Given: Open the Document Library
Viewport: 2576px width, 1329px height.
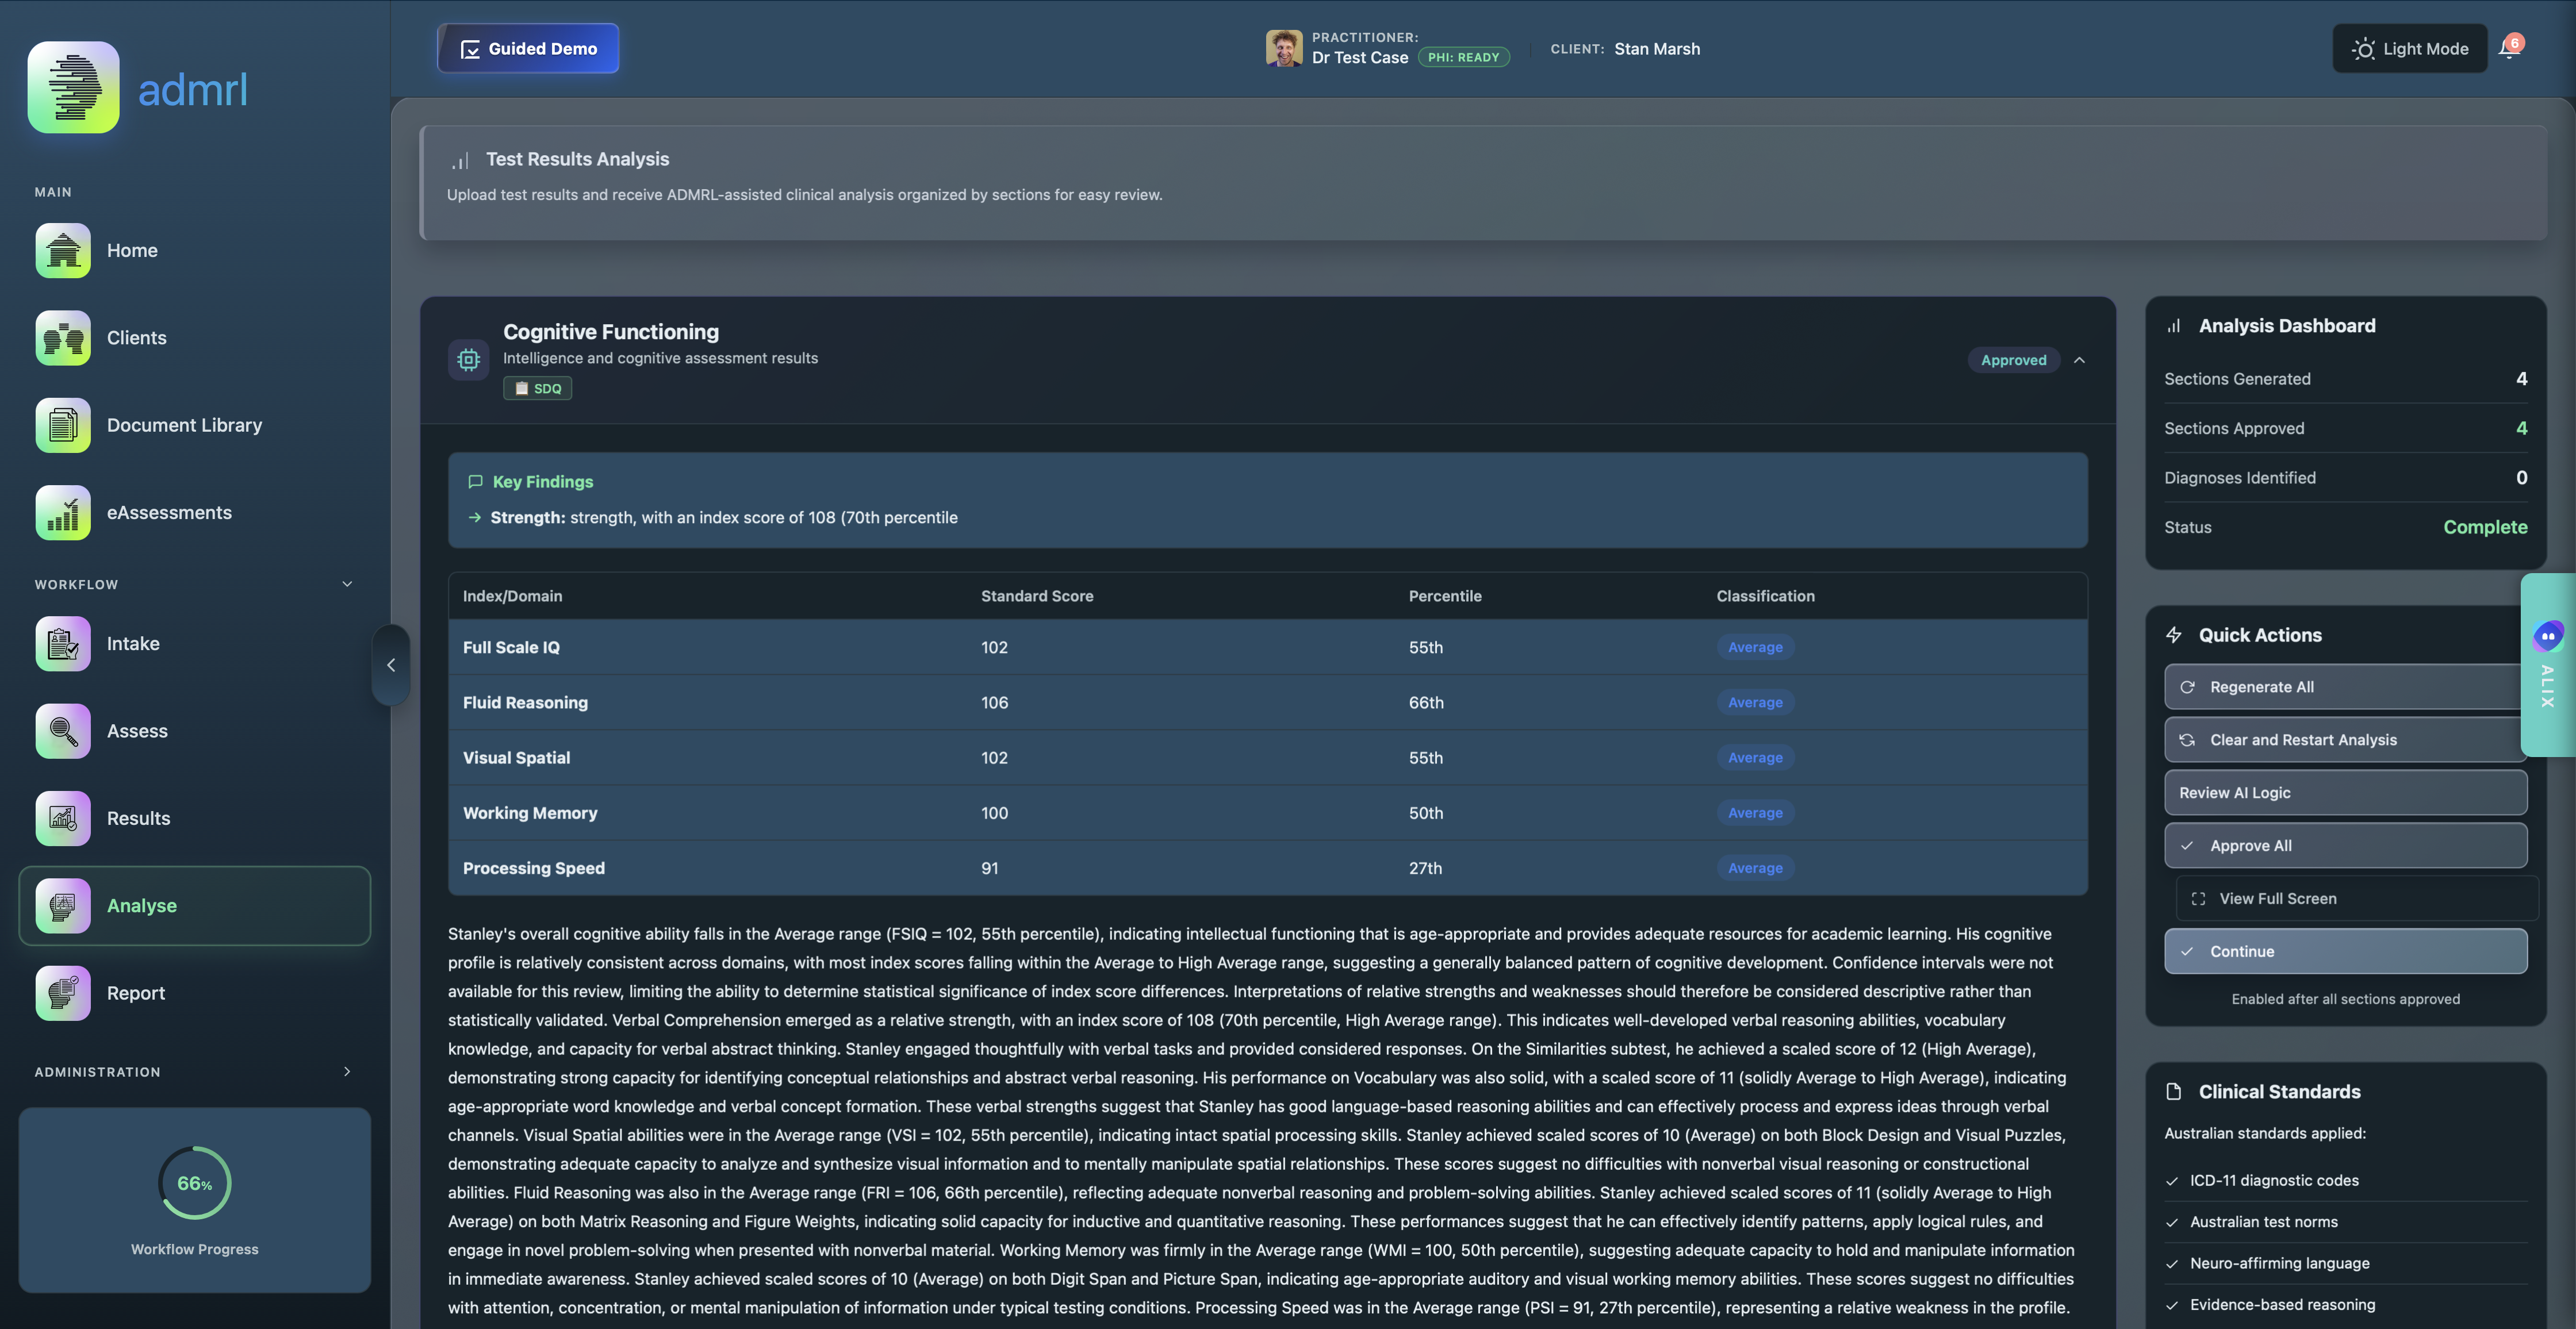Looking at the screenshot, I should pyautogui.click(x=62, y=425).
